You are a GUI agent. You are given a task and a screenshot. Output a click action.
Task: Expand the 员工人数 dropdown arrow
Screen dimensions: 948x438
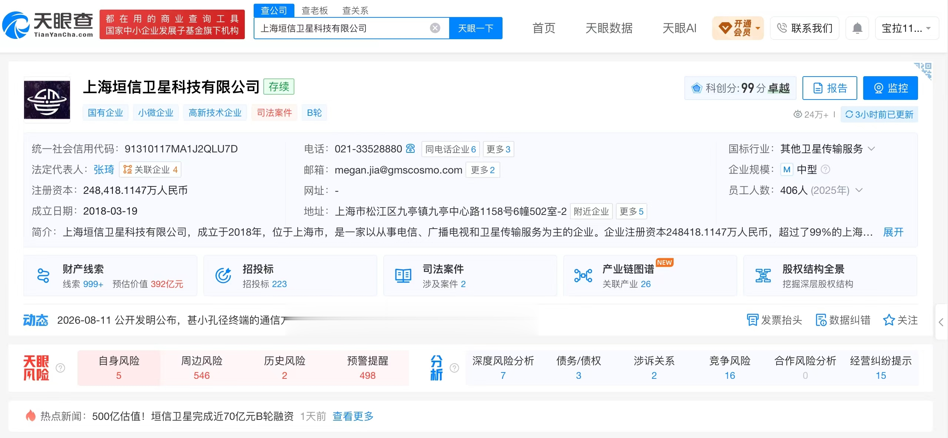coord(859,190)
